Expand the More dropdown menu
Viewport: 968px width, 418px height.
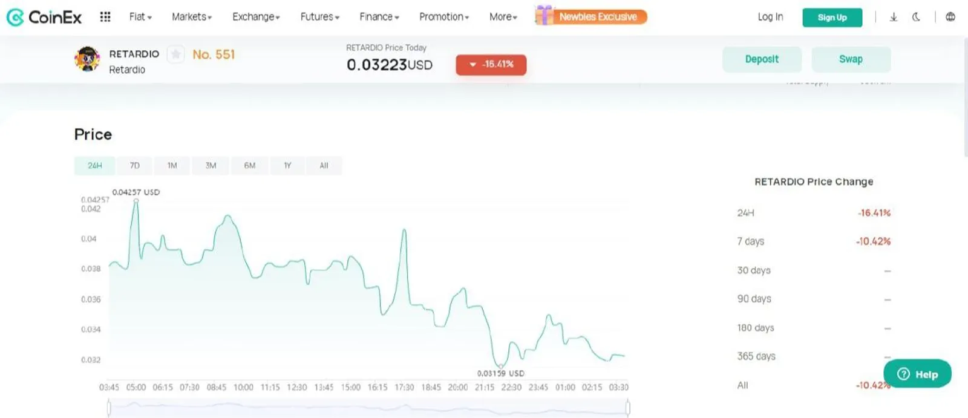[x=503, y=17]
